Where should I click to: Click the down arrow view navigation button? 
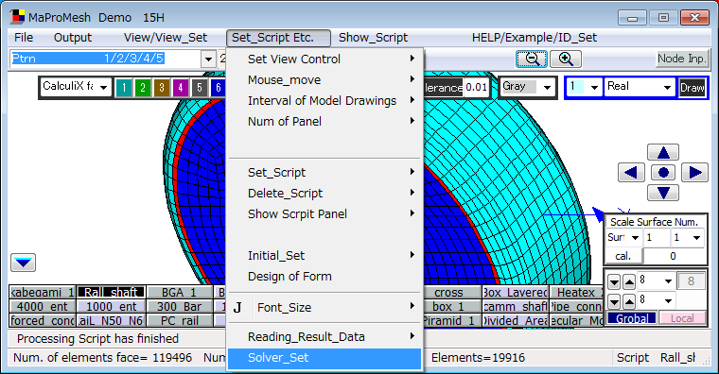point(663,193)
